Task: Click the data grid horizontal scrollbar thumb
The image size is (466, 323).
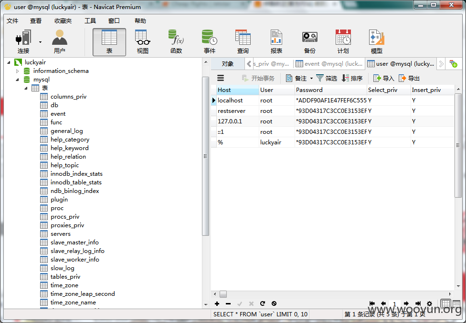Action: (223, 294)
